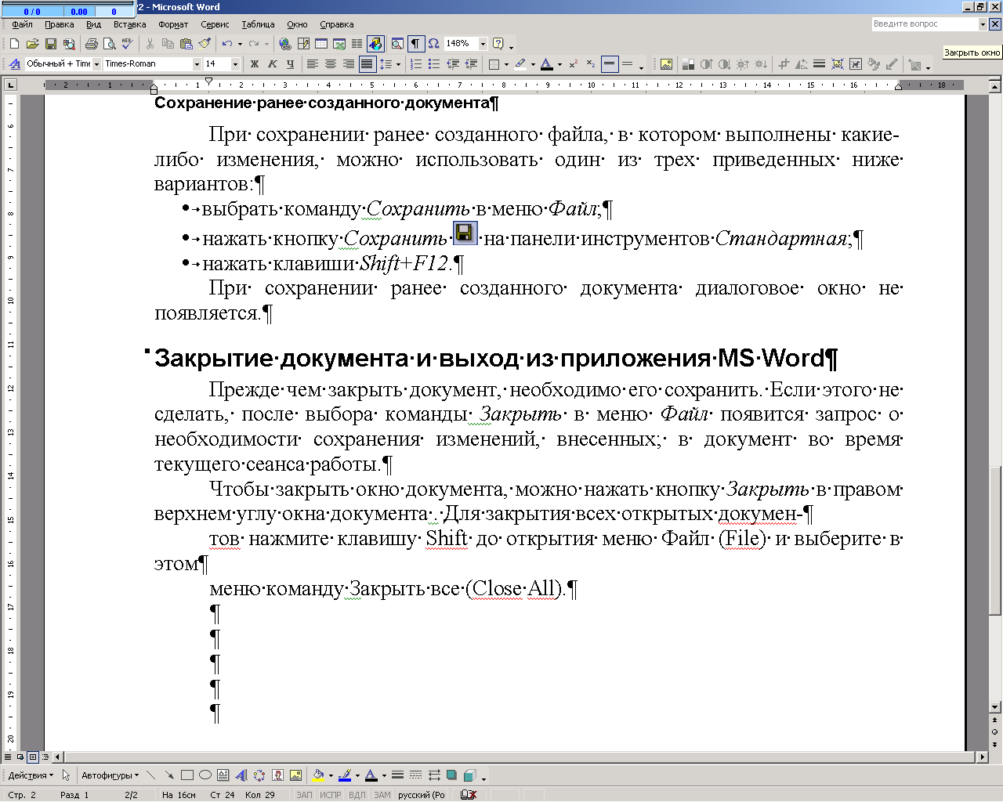
Task: Open the Таблица menu
Action: pyautogui.click(x=258, y=24)
